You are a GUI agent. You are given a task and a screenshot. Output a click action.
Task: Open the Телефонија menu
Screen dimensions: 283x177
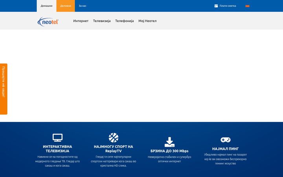coord(124,21)
